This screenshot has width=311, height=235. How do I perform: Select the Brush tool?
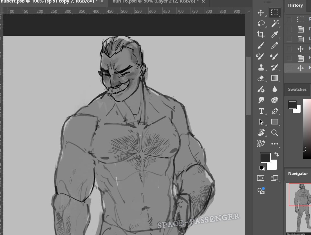tap(261, 45)
